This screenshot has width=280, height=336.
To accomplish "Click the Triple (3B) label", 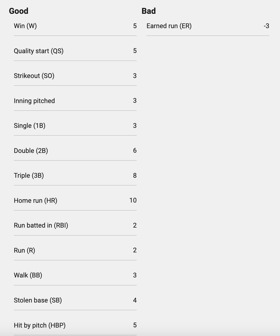I will click(29, 176).
